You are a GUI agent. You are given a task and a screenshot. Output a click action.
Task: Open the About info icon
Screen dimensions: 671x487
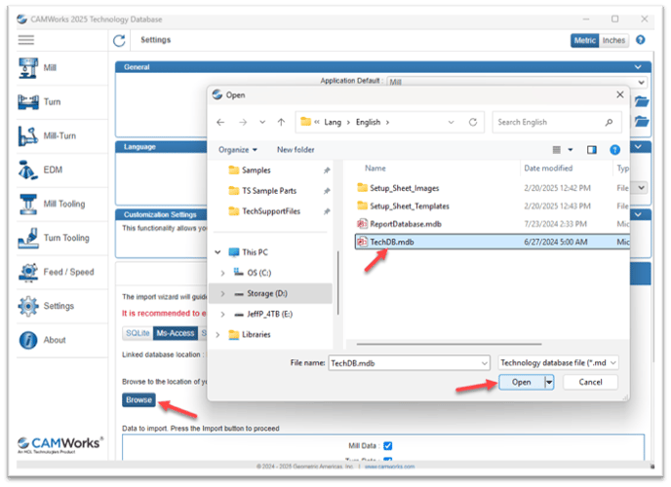(28, 341)
